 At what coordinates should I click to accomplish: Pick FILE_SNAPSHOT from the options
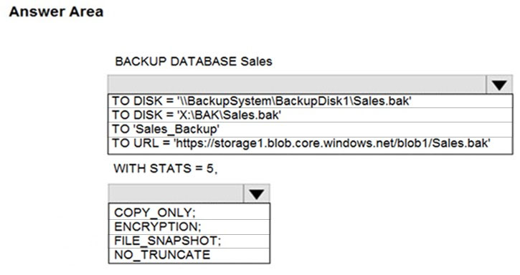[x=189, y=241]
